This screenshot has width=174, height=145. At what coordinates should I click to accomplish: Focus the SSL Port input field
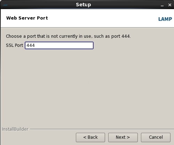coord(59,45)
